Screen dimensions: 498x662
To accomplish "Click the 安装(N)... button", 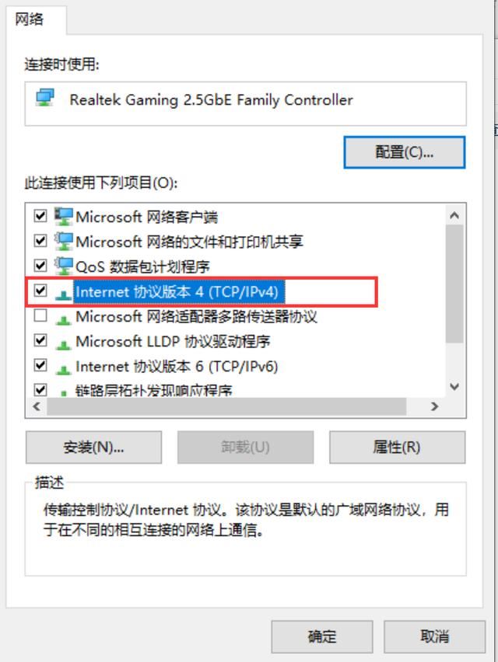I will pyautogui.click(x=93, y=447).
